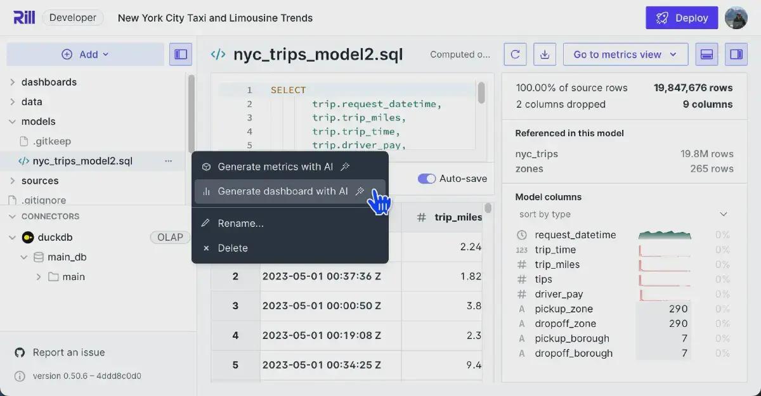
Task: Open the Add menu
Action: point(85,54)
